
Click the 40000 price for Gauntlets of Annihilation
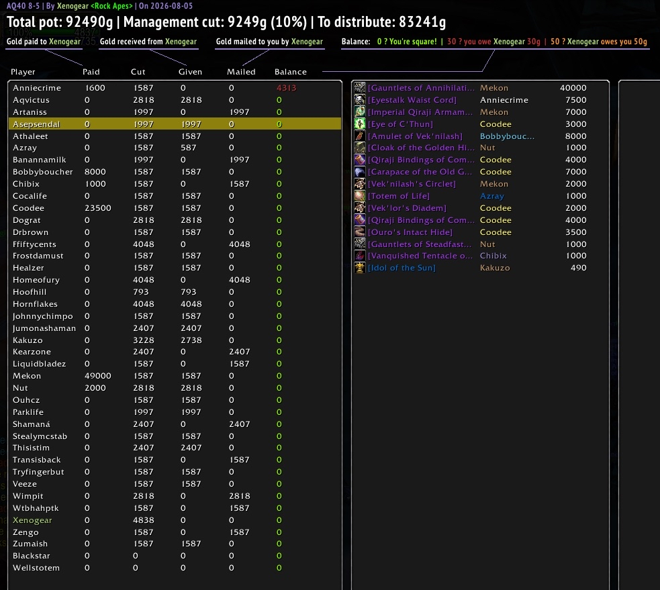pyautogui.click(x=573, y=87)
